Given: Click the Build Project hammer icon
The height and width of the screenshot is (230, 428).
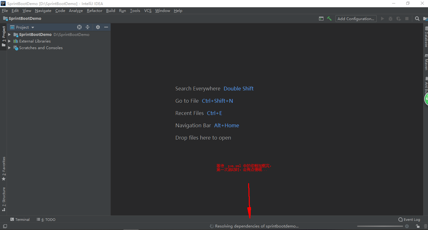Looking at the screenshot, I should [329, 19].
